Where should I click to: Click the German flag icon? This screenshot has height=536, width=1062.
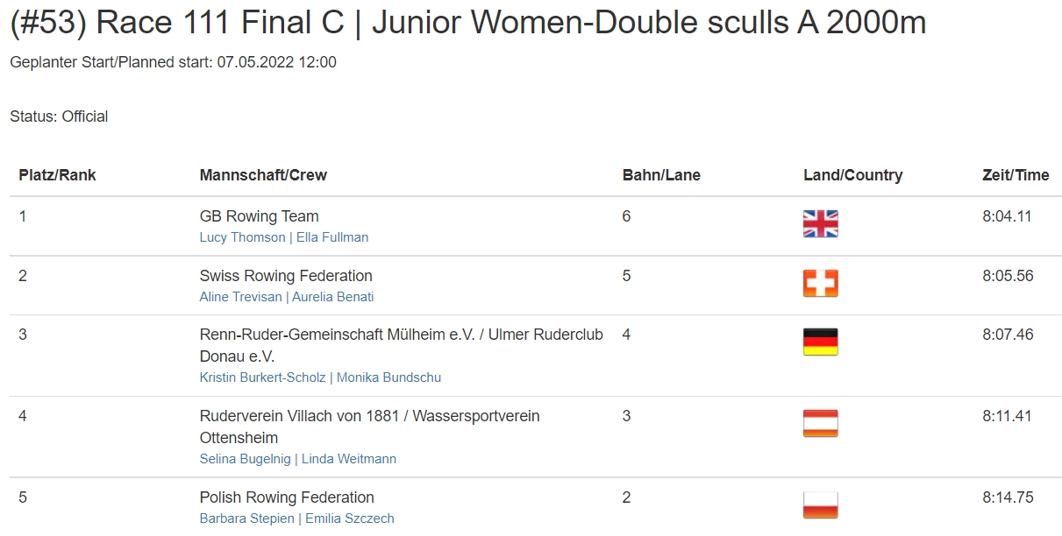click(820, 342)
